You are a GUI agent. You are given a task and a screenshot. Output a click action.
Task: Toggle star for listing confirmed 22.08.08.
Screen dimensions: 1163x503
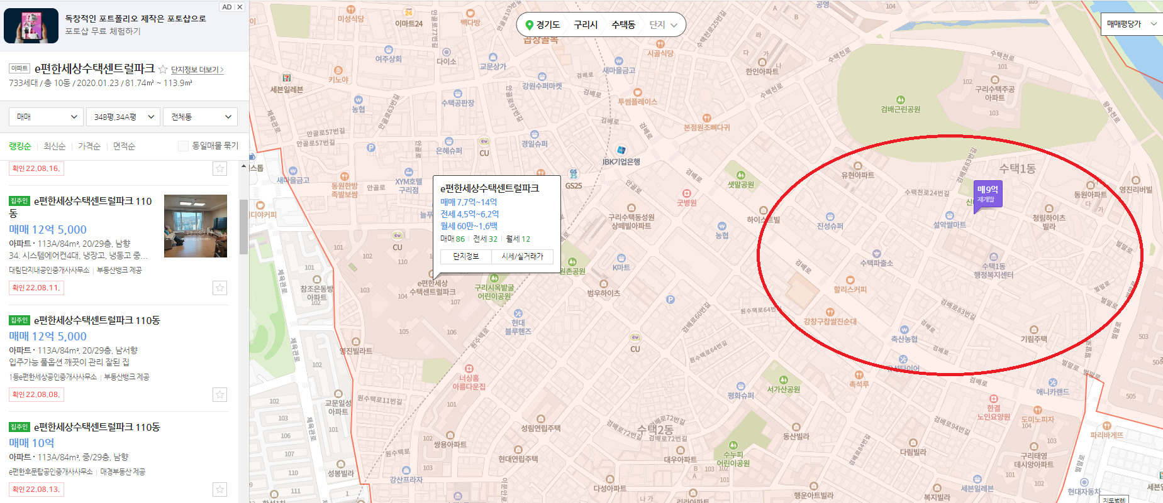pyautogui.click(x=220, y=394)
